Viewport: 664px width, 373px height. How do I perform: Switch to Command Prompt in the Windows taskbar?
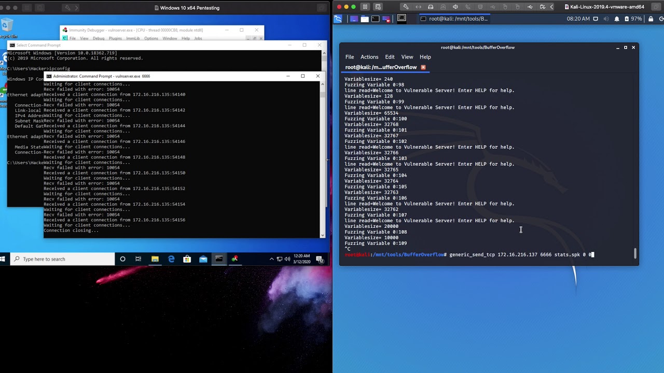219,259
